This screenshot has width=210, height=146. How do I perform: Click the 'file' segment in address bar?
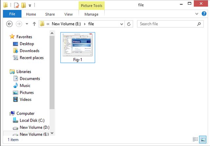[x=91, y=24]
